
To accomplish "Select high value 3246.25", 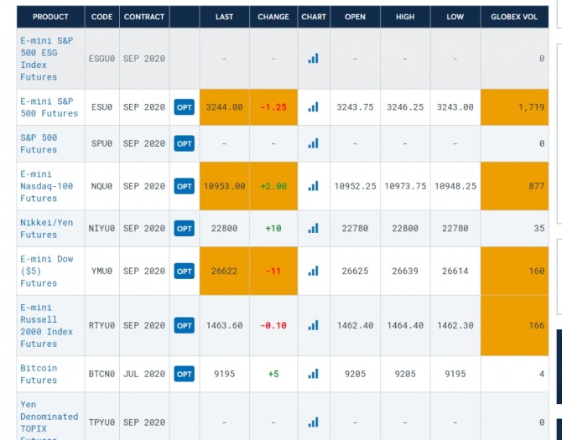I will (405, 107).
